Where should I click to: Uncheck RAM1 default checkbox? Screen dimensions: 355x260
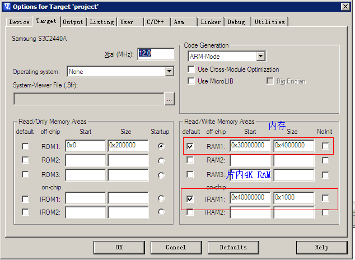(190, 146)
